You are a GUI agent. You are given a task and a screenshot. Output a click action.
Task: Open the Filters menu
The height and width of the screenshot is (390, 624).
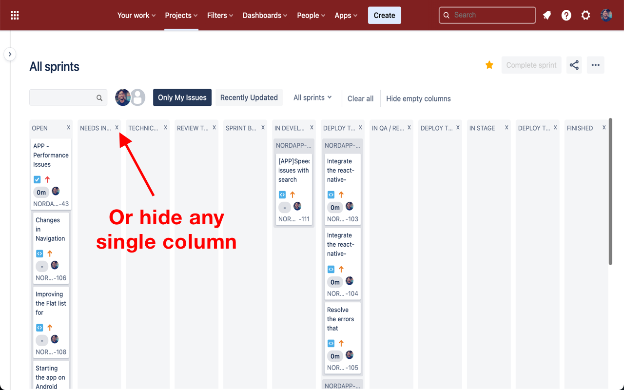tap(220, 15)
